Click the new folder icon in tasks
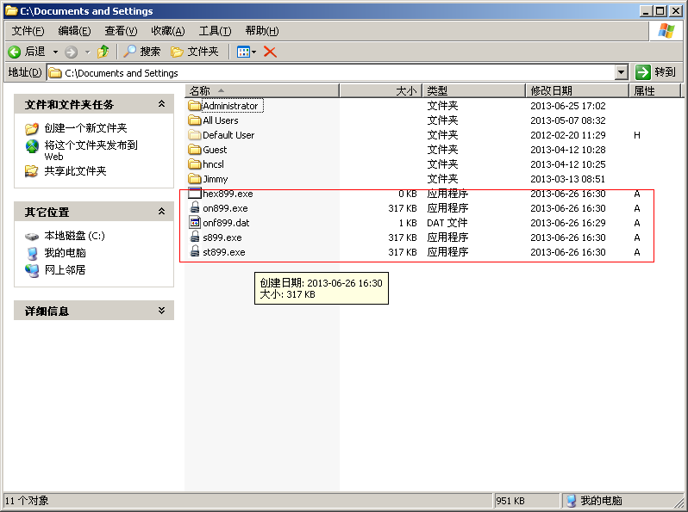This screenshot has width=688, height=512. (32, 128)
